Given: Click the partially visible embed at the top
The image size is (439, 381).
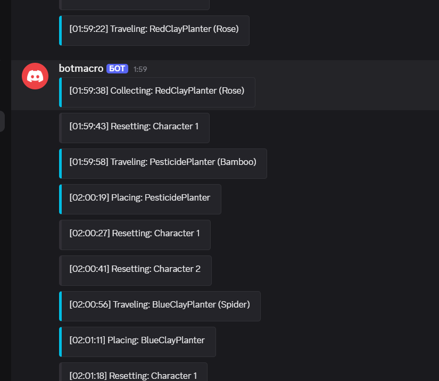Looking at the screenshot, I should click(134, 4).
